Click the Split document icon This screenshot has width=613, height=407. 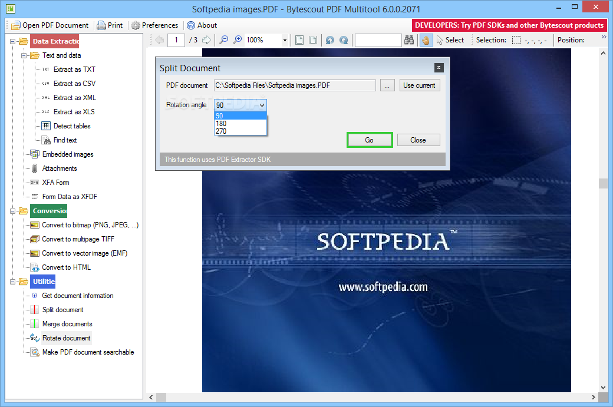(x=35, y=310)
